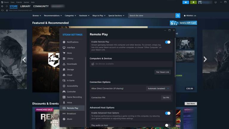This screenshot has height=129, width=229.
Task: Open the Wishlist link
Action: point(190,16)
